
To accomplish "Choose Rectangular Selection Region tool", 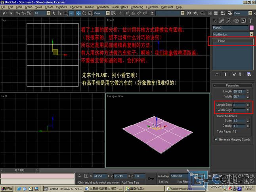I will [x=65, y=13].
